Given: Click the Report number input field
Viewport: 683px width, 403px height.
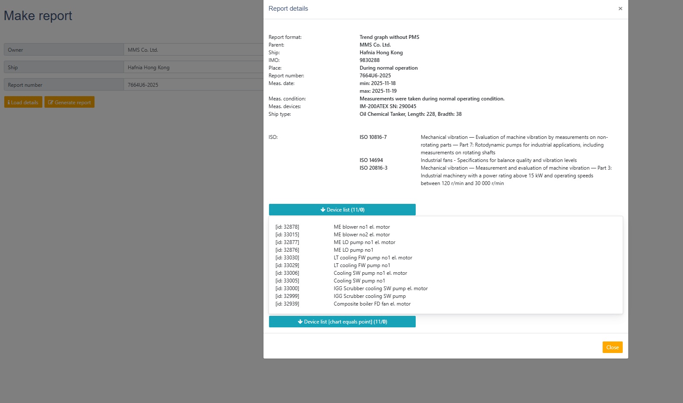Looking at the screenshot, I should coord(193,85).
